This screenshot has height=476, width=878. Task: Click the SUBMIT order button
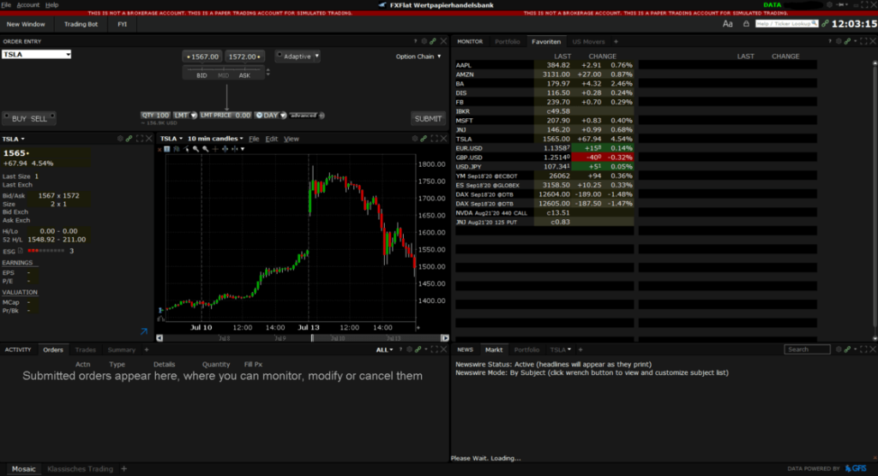[428, 119]
